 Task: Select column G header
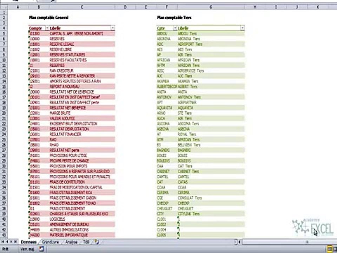pyautogui.click(x=211, y=7)
